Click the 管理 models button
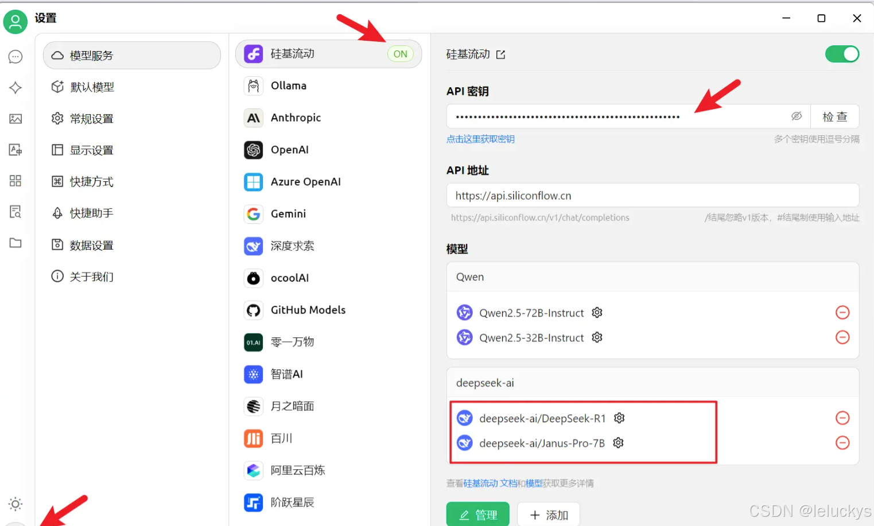Image resolution: width=874 pixels, height=526 pixels. [x=477, y=515]
